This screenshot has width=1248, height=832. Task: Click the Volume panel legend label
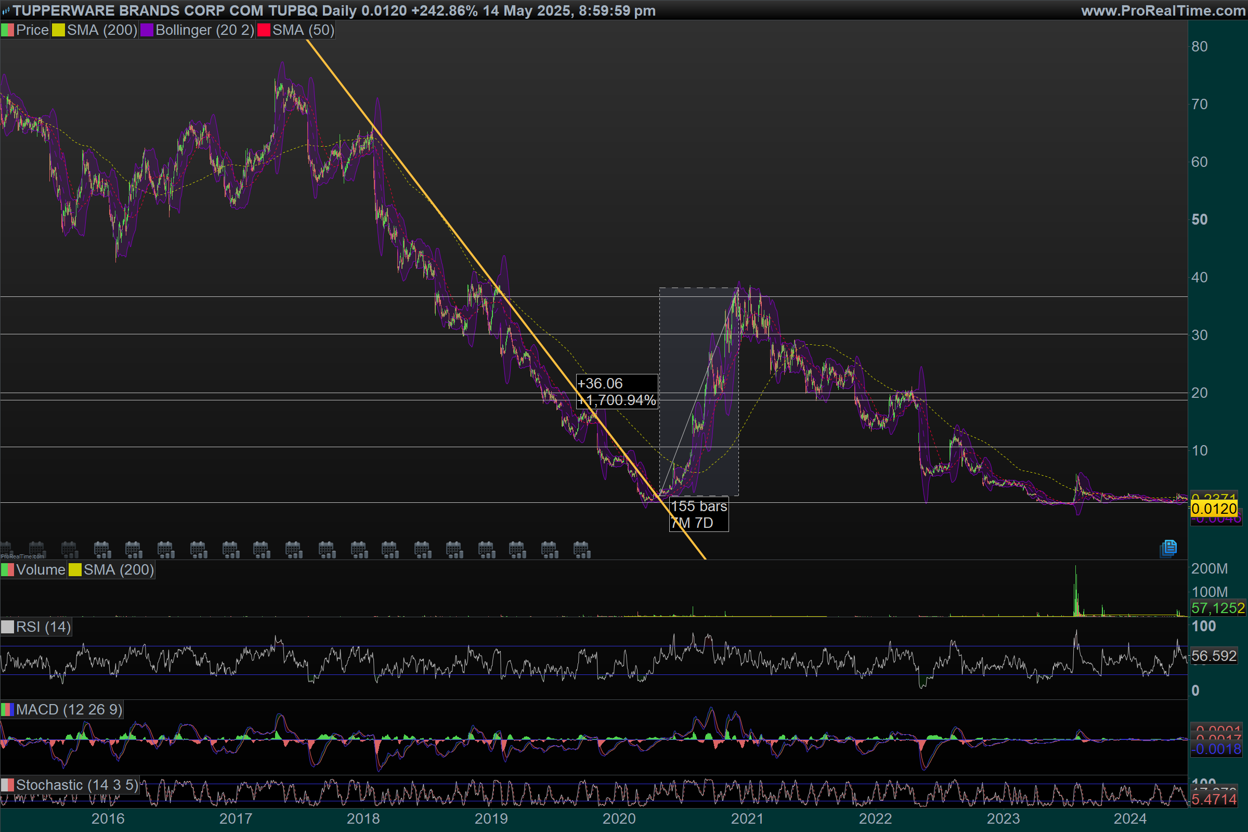(x=41, y=570)
